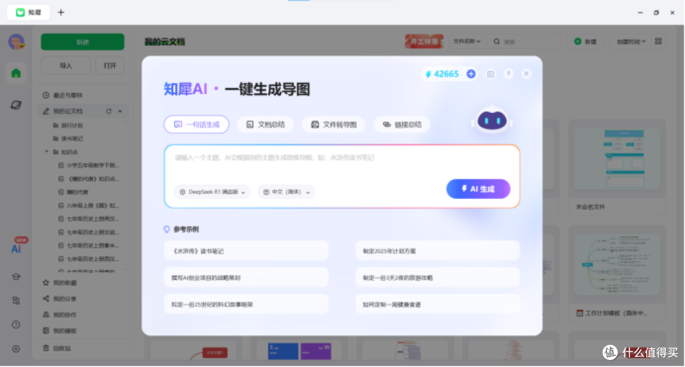
Task: Click the green 新建 button in sidebar
Action: pyautogui.click(x=82, y=42)
